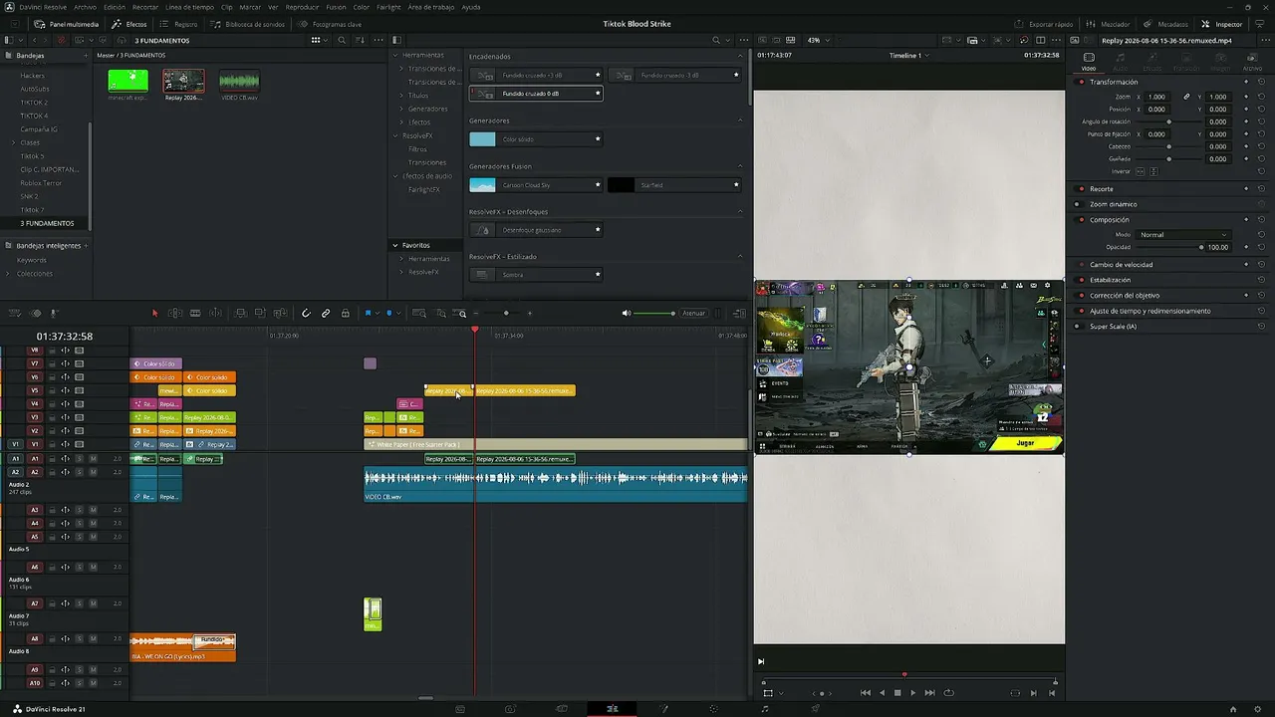The width and height of the screenshot is (1275, 717).
Task: Toggle Linked Selection chain icon
Action: 326,313
